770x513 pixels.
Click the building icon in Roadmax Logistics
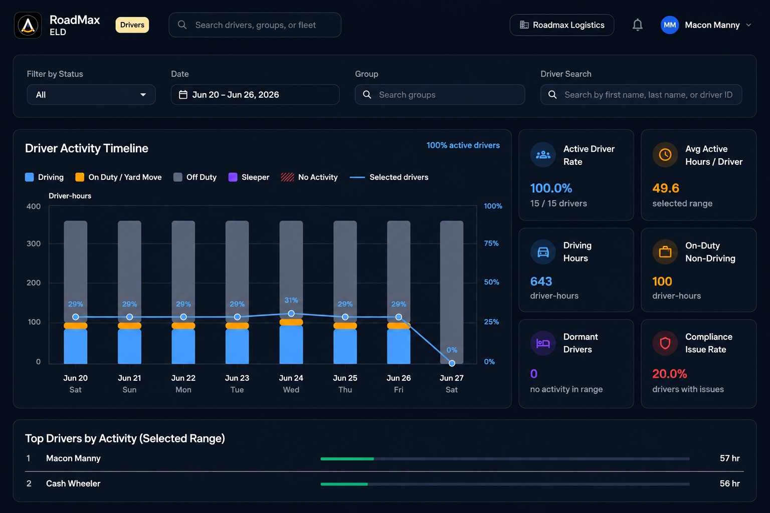coord(524,25)
